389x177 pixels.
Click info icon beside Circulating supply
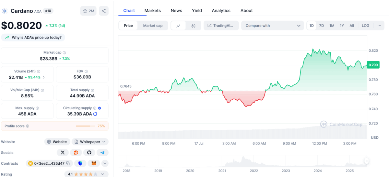(95, 108)
